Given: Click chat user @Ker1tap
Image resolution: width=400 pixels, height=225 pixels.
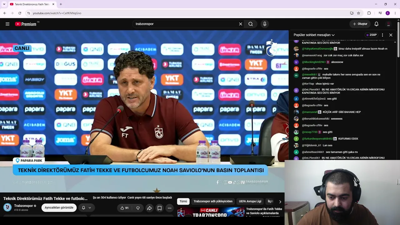Looking at the screenshot, I should pyautogui.click(x=308, y=84).
